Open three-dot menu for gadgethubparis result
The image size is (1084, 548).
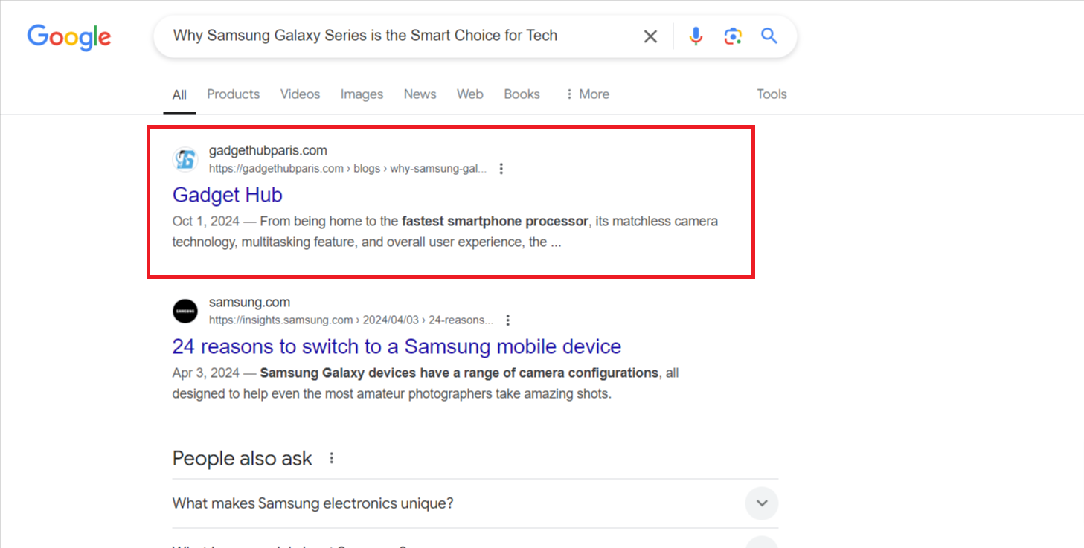[501, 169]
